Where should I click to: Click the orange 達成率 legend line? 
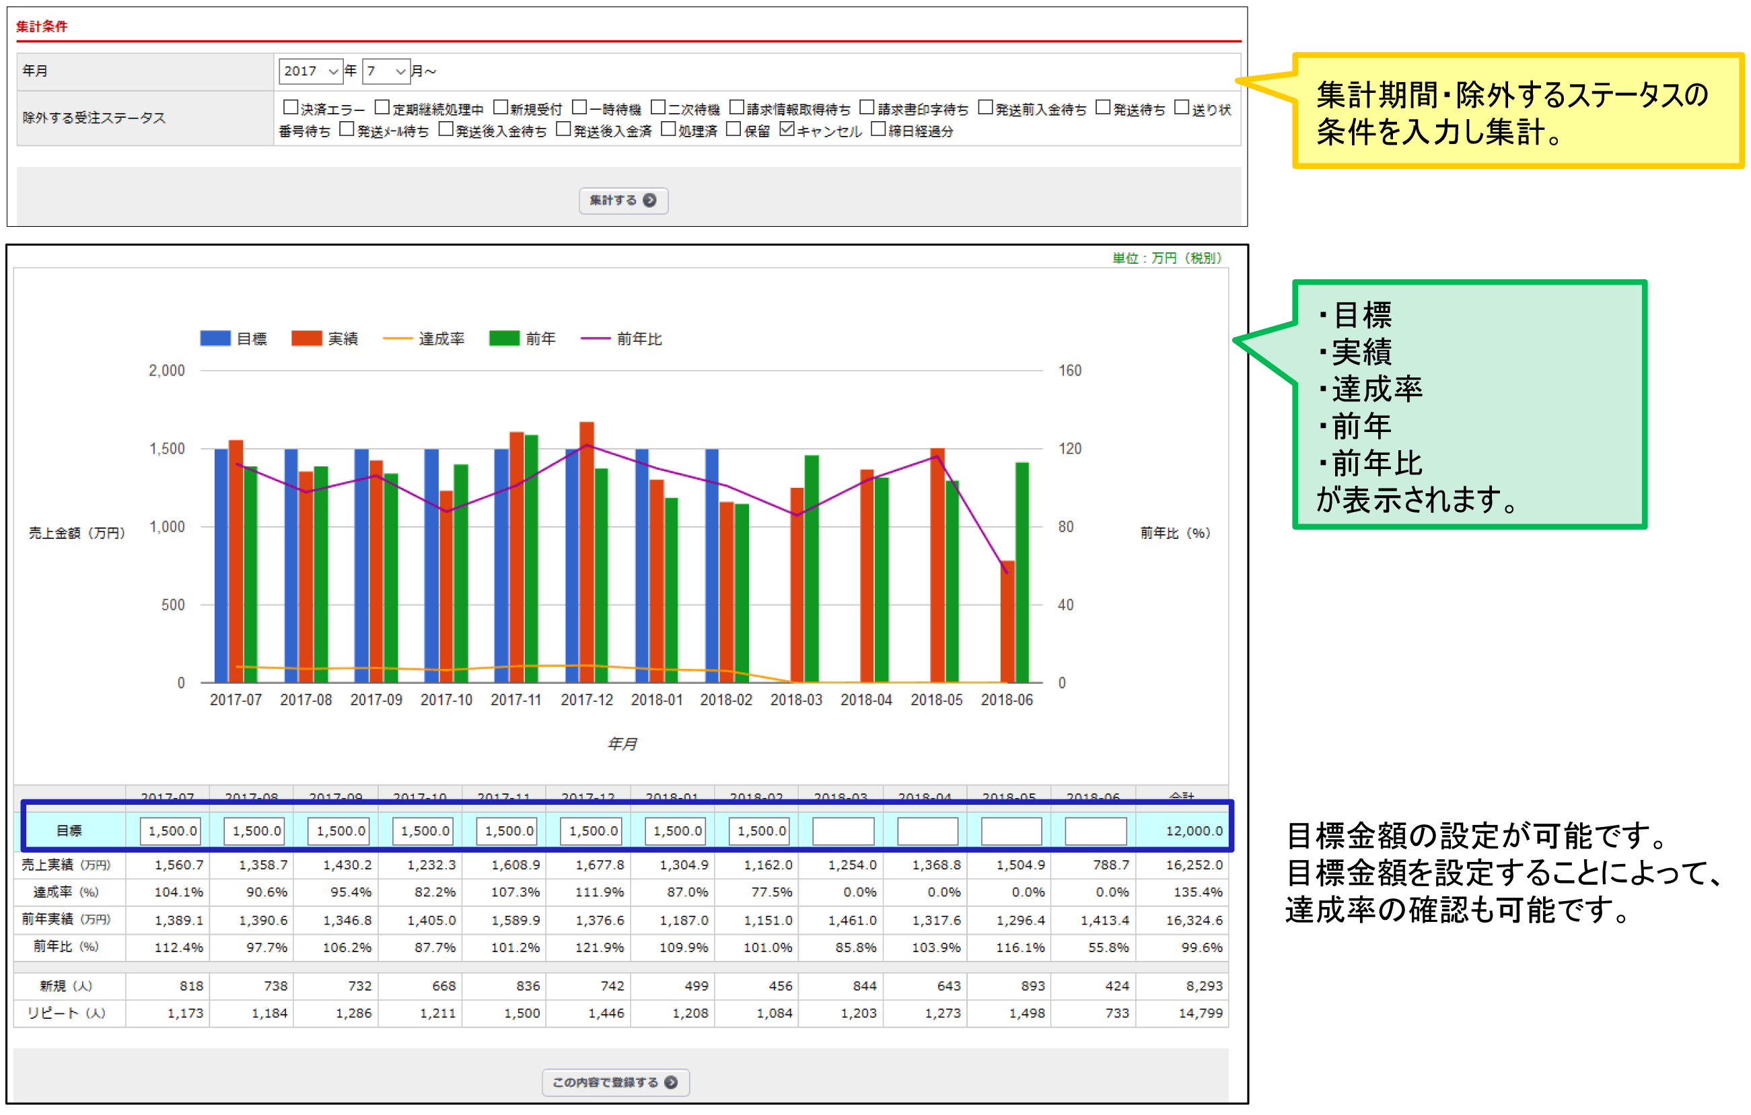[397, 338]
